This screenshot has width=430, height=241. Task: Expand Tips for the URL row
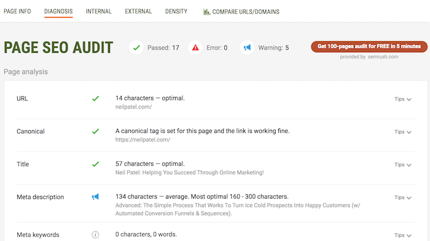[403, 99]
